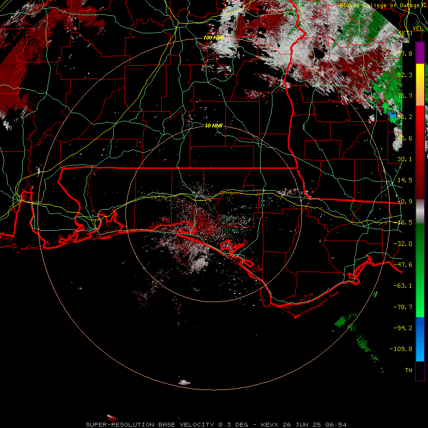Click the TH legend label

(x=409, y=370)
